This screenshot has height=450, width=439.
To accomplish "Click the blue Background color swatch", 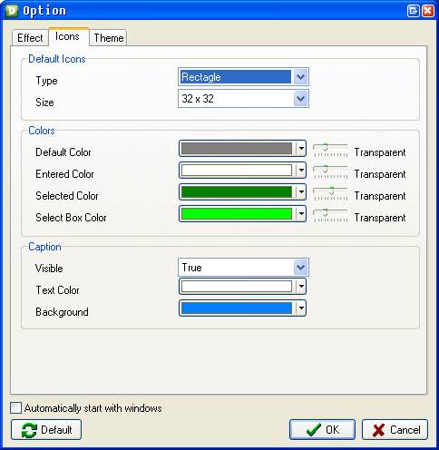I will pyautogui.click(x=237, y=308).
